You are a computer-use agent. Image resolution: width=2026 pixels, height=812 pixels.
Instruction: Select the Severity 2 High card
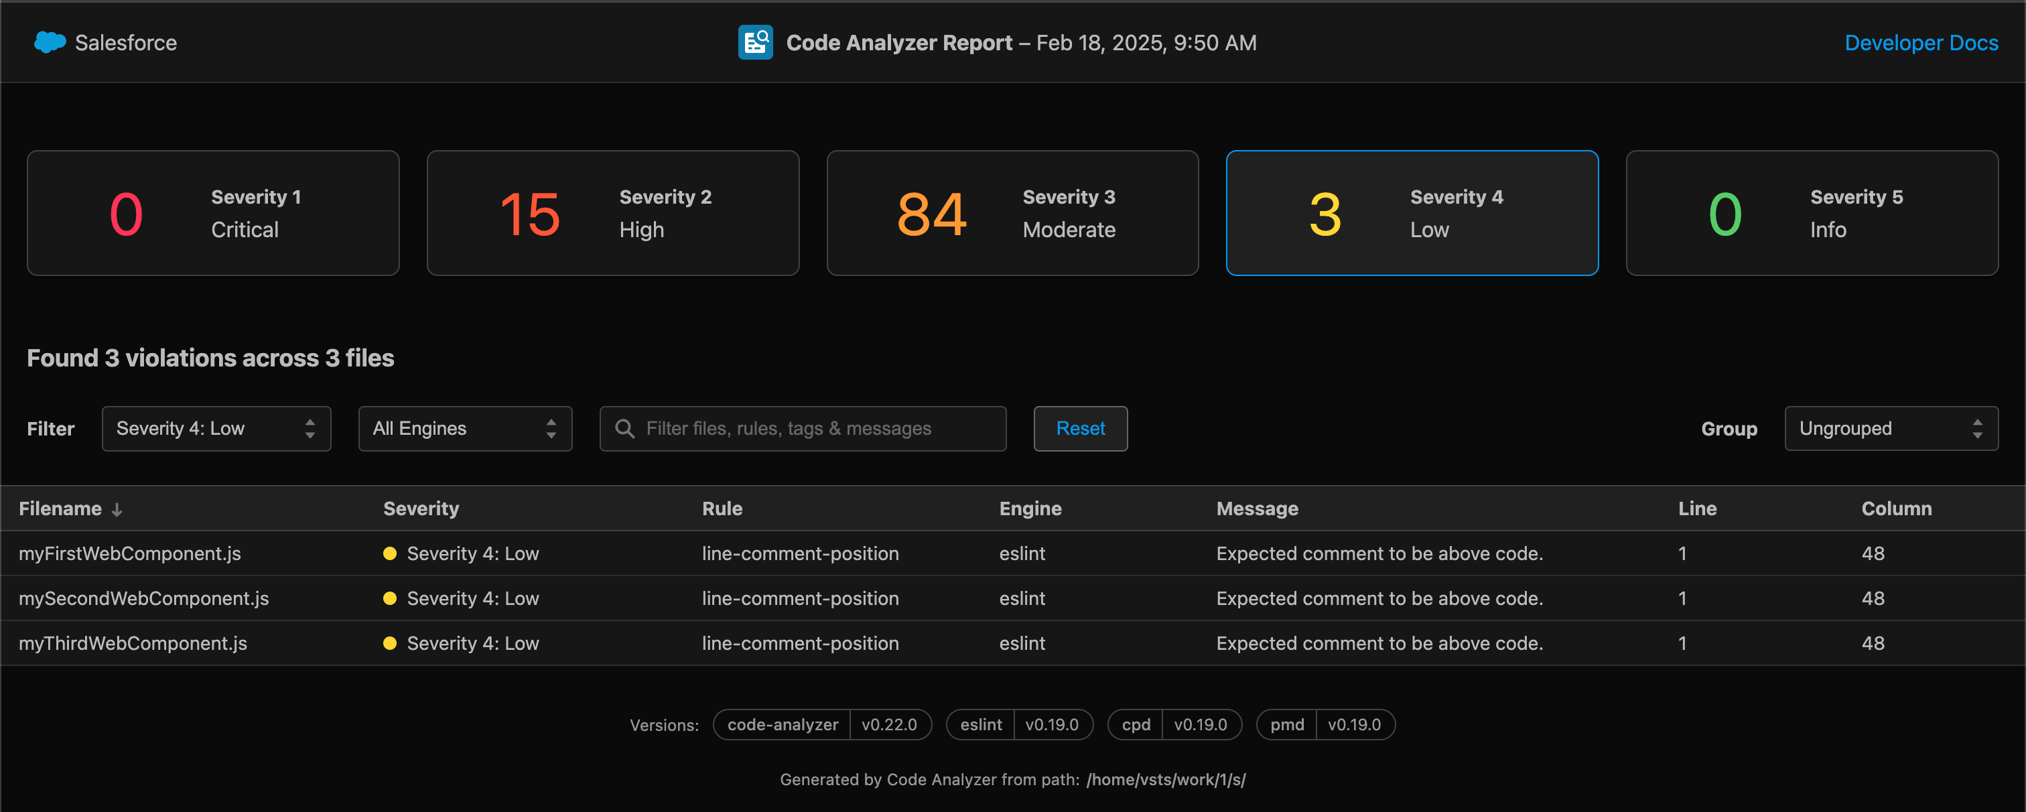coord(612,213)
